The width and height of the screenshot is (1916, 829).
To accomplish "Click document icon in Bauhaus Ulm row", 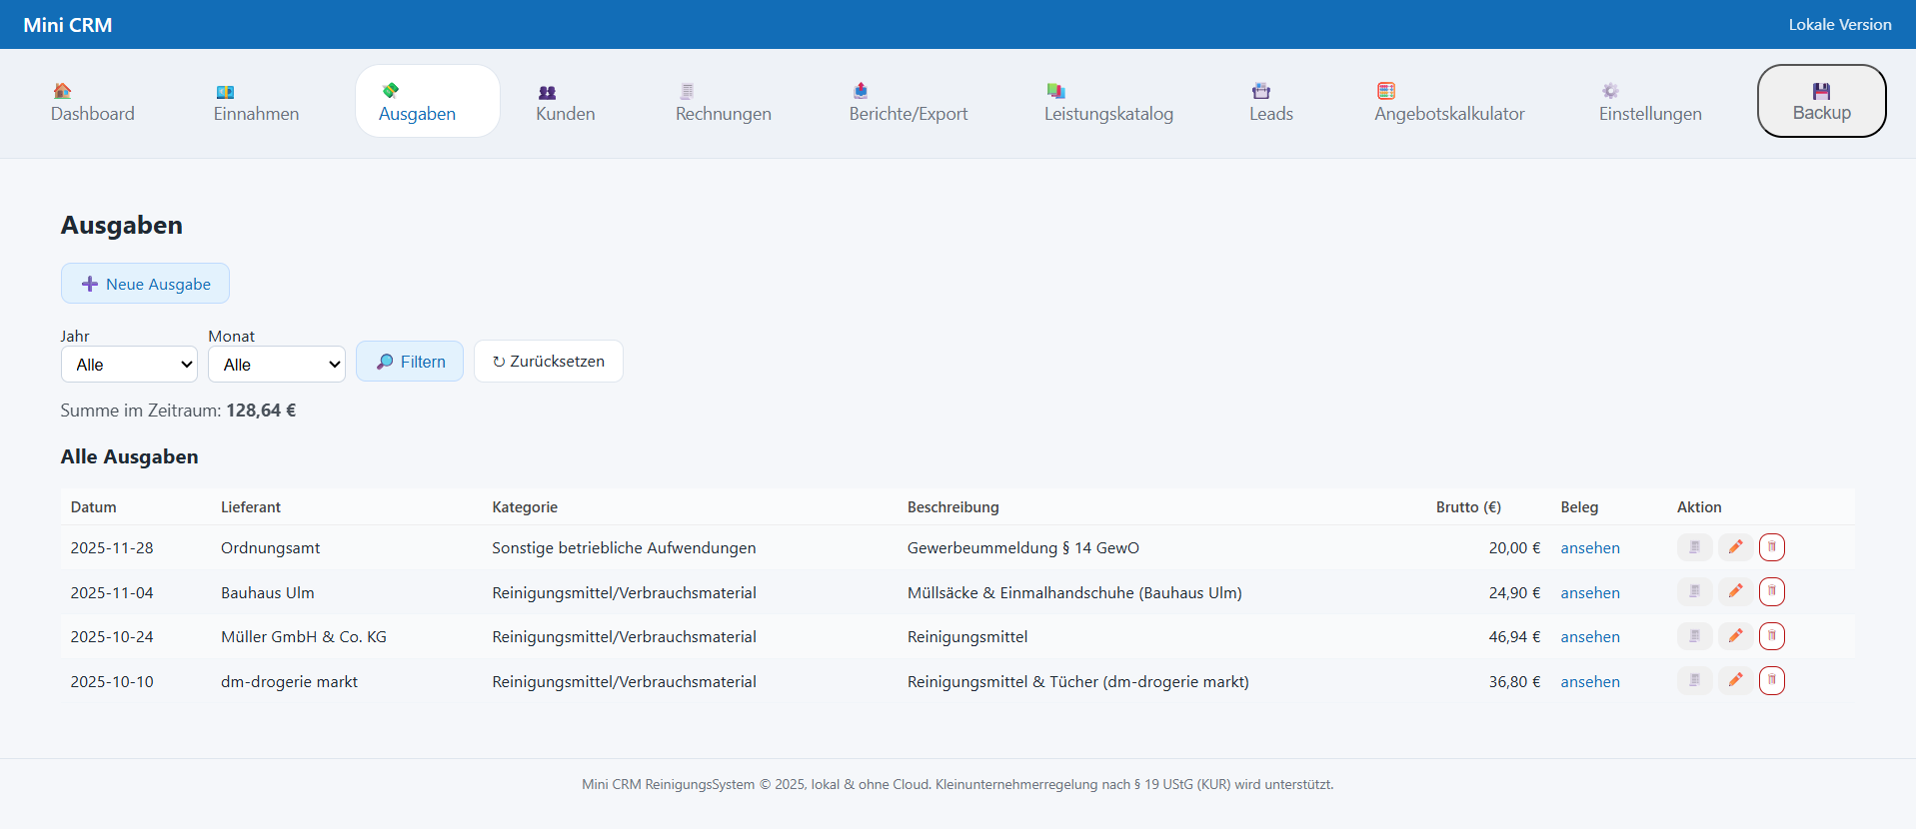I will 1694,592.
